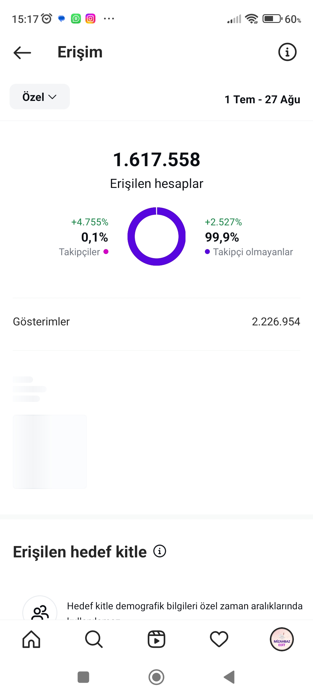Open the 1 Tem - 27 Ağu date range
The image size is (313, 696).
(x=262, y=99)
